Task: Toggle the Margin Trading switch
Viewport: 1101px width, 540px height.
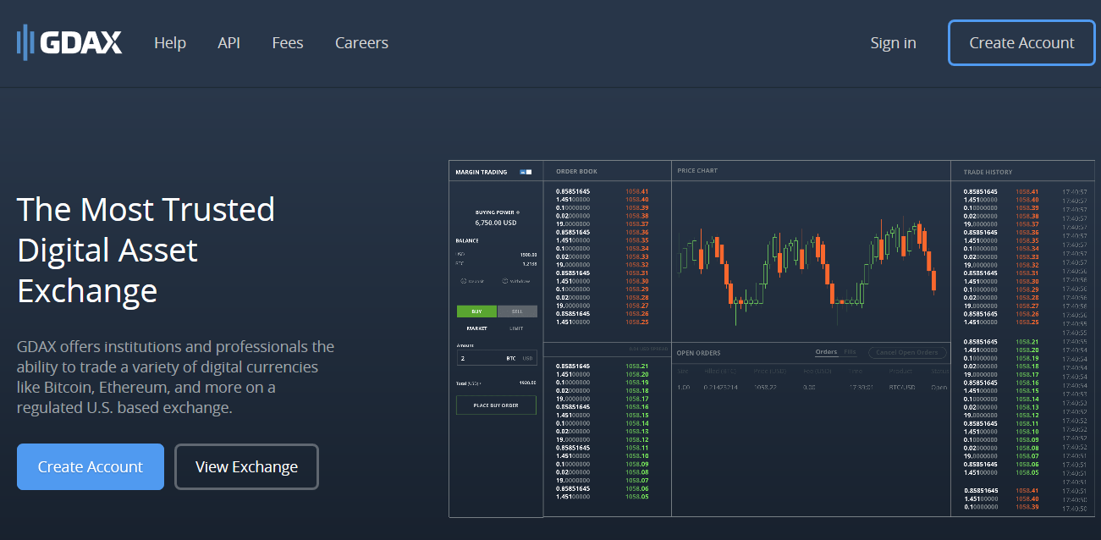Action: (526, 172)
